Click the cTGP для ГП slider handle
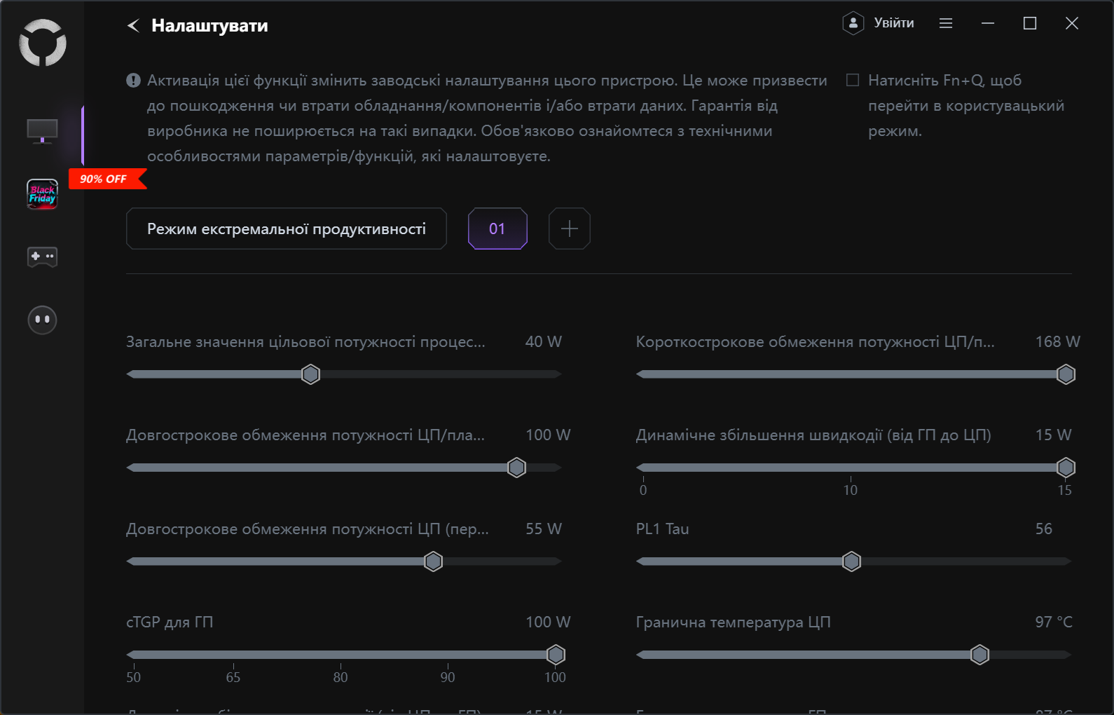The width and height of the screenshot is (1114, 715). click(x=556, y=655)
